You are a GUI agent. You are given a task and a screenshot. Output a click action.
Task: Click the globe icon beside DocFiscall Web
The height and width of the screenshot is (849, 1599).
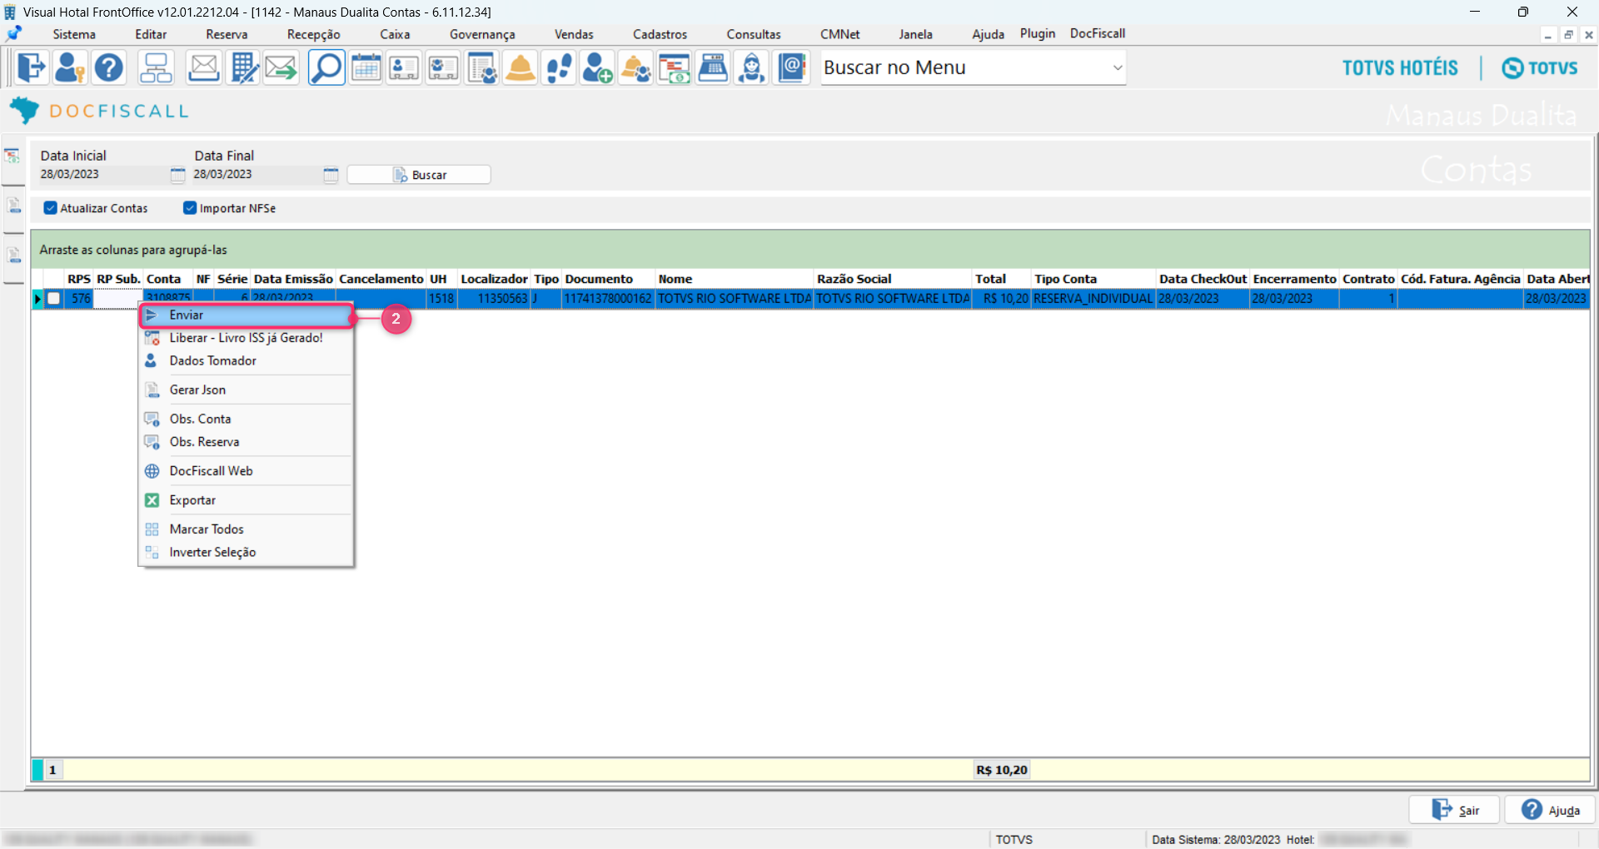click(x=152, y=471)
